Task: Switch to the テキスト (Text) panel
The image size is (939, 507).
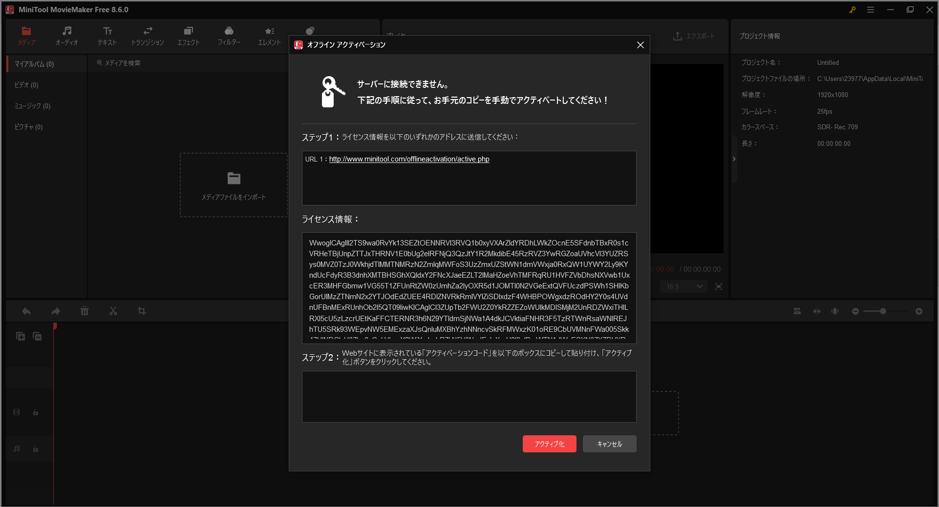Action: coord(107,36)
